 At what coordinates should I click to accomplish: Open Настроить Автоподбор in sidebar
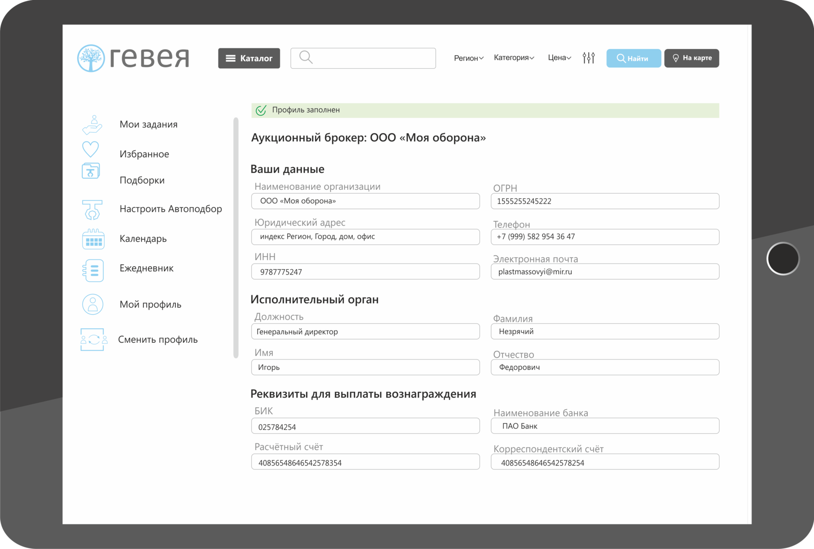[x=171, y=209]
